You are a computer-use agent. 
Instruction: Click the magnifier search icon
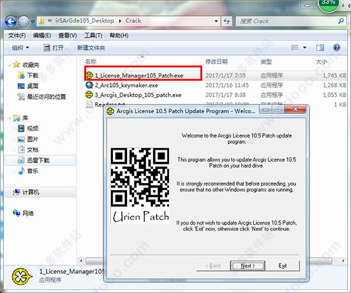pos(341,21)
